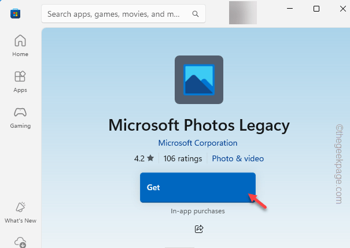The height and width of the screenshot is (248, 350).
Task: Maximize the Microsoft Store window
Action: coord(316,9)
